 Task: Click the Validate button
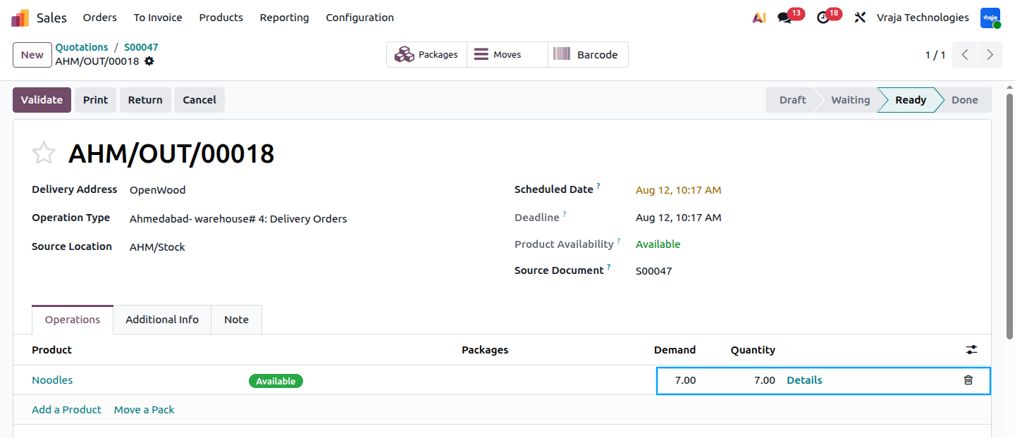coord(42,100)
